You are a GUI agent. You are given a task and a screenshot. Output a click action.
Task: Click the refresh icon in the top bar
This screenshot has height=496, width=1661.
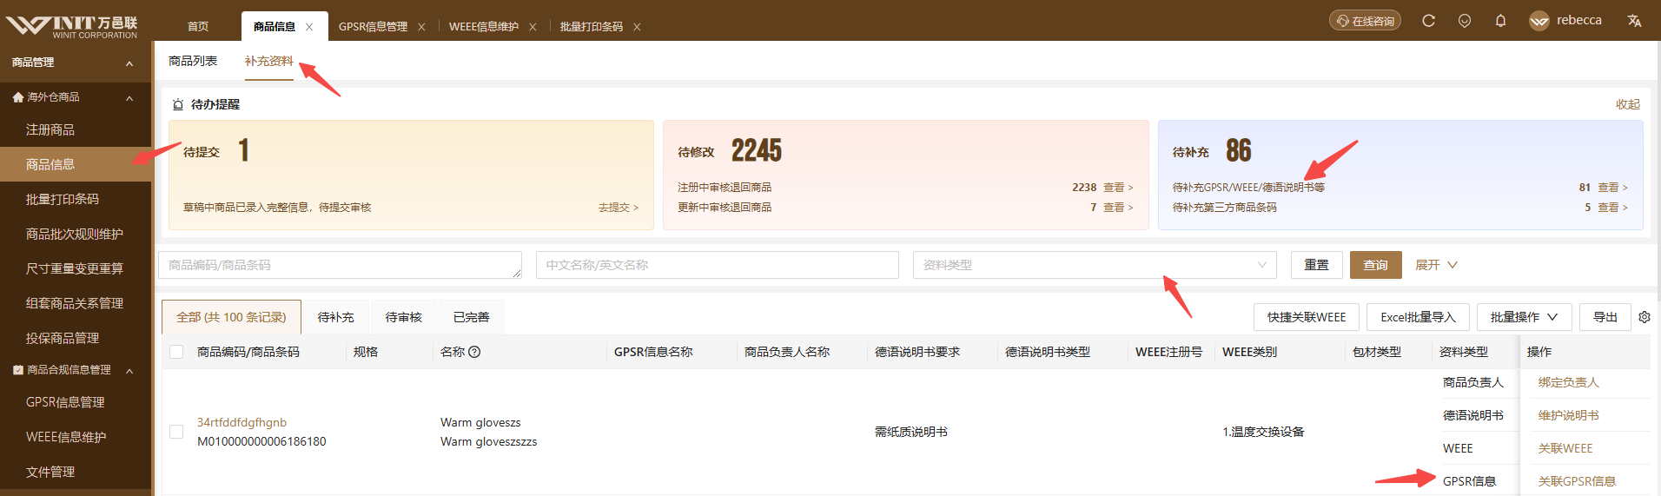pos(1428,21)
